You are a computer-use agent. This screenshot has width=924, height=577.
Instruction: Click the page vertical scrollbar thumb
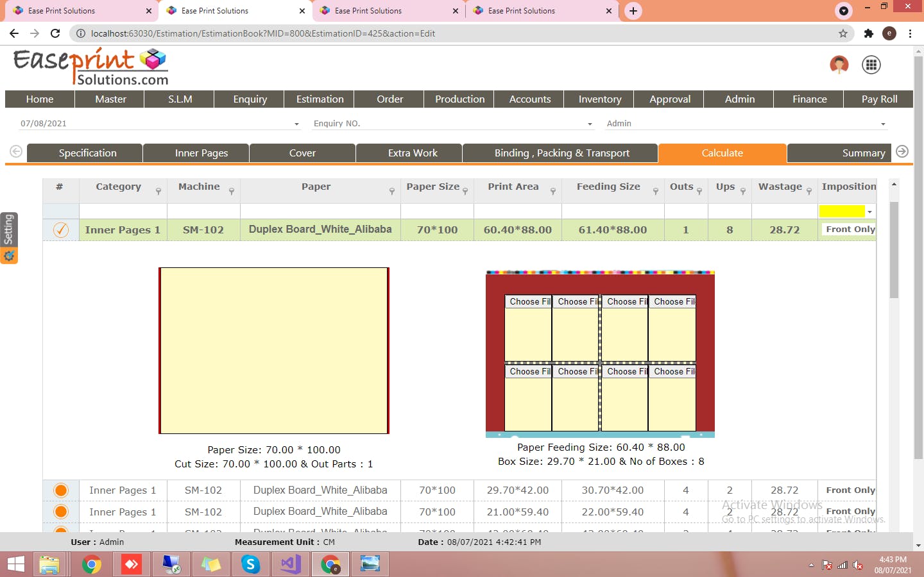coord(918,258)
